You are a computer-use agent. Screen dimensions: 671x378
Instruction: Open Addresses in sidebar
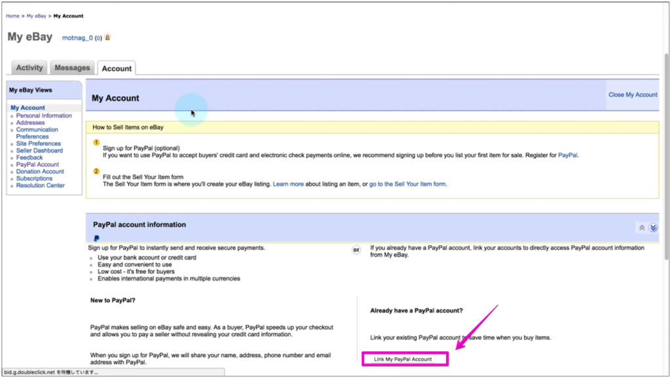(x=30, y=122)
